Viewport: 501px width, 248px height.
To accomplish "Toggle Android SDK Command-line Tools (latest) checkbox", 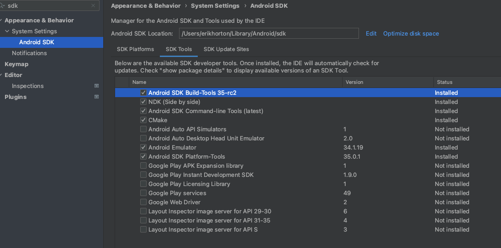I will click(x=143, y=111).
